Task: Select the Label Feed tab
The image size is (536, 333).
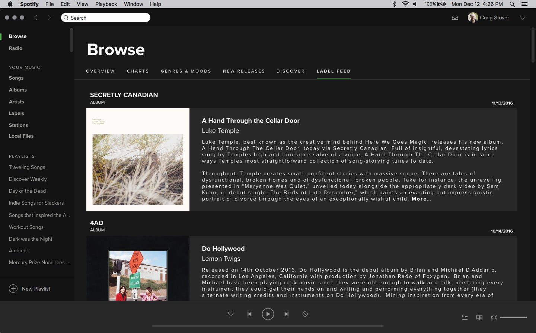Action: coord(334,71)
